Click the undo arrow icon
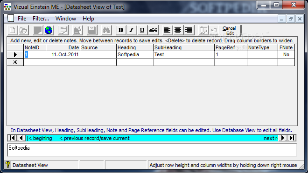 (214, 30)
